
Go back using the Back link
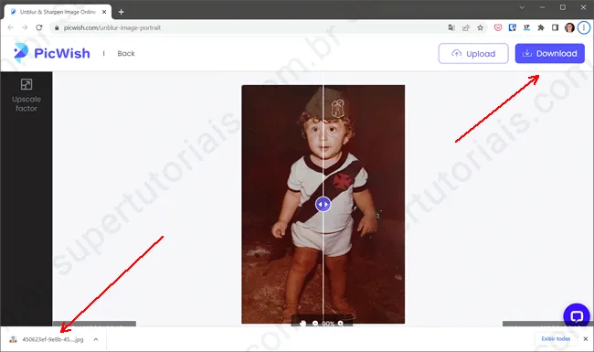click(126, 53)
